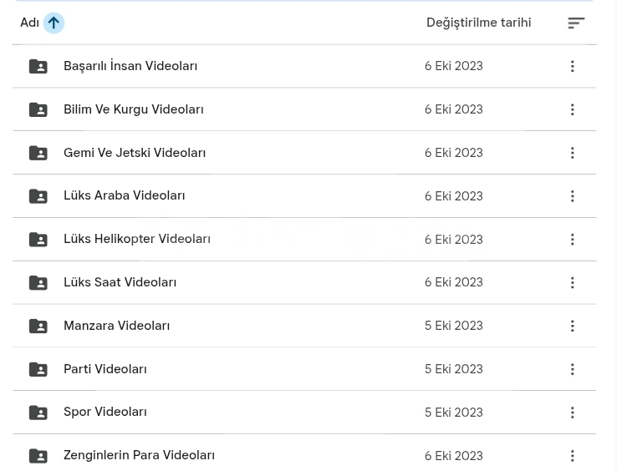This screenshot has height=471, width=617.
Task: Select the Başarılı İnsan Videoları folder name
Action: 130,66
